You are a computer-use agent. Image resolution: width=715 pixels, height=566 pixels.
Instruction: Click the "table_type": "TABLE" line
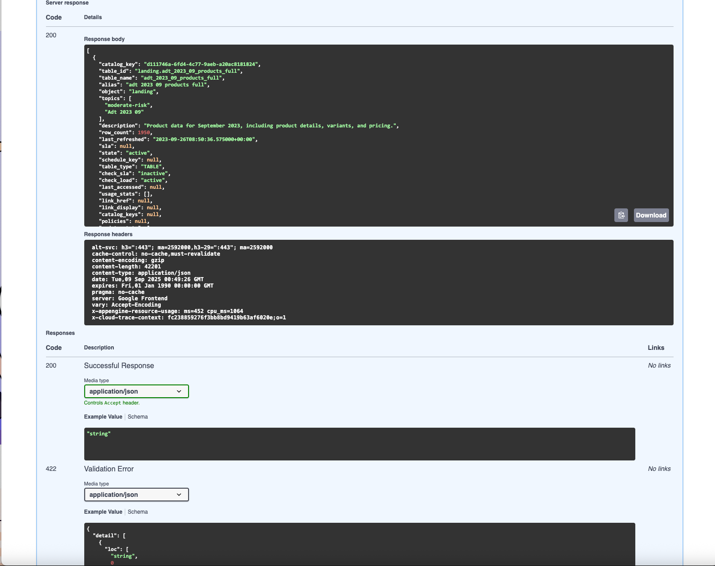(x=132, y=167)
